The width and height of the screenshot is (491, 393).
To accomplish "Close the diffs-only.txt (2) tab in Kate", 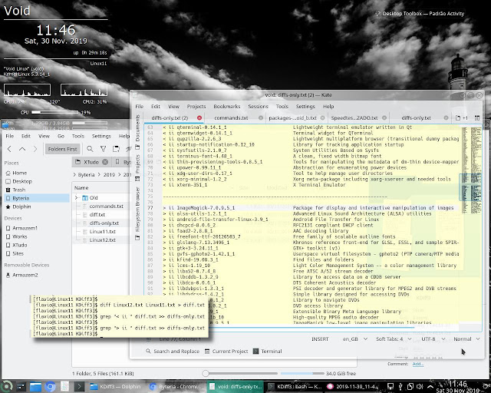I will (x=199, y=118).
